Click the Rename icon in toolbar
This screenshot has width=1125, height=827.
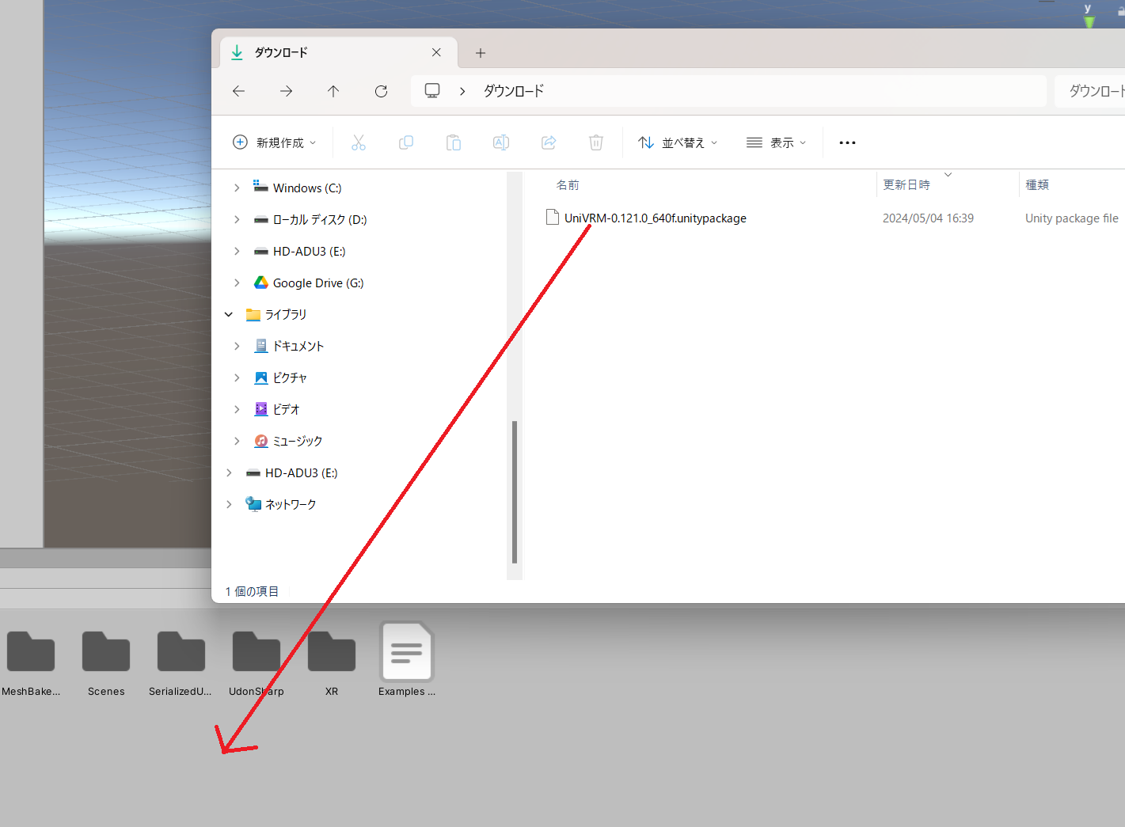point(501,142)
